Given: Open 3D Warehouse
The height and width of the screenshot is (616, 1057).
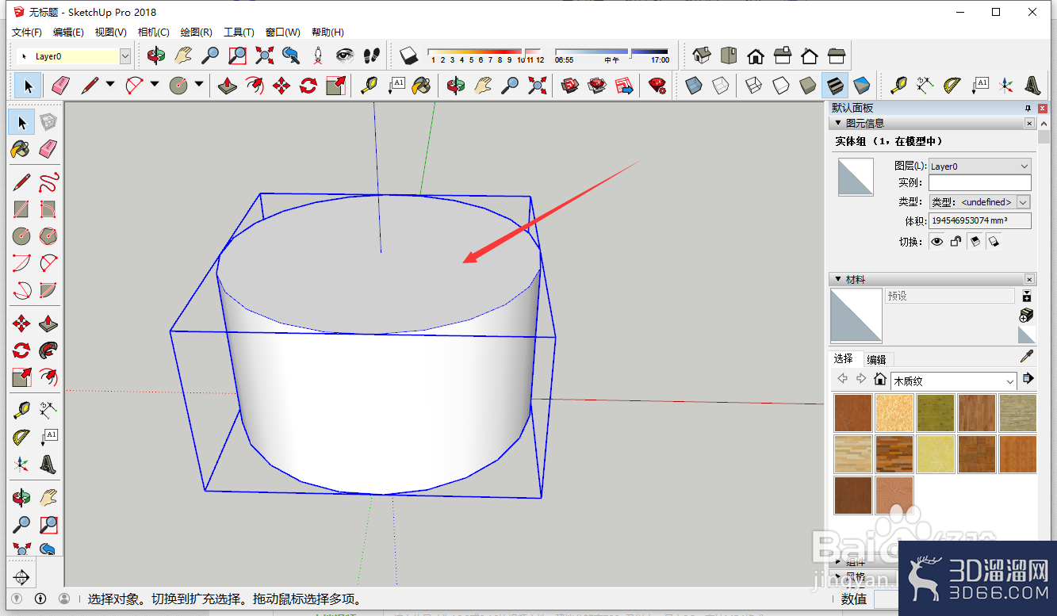Looking at the screenshot, I should 570,85.
